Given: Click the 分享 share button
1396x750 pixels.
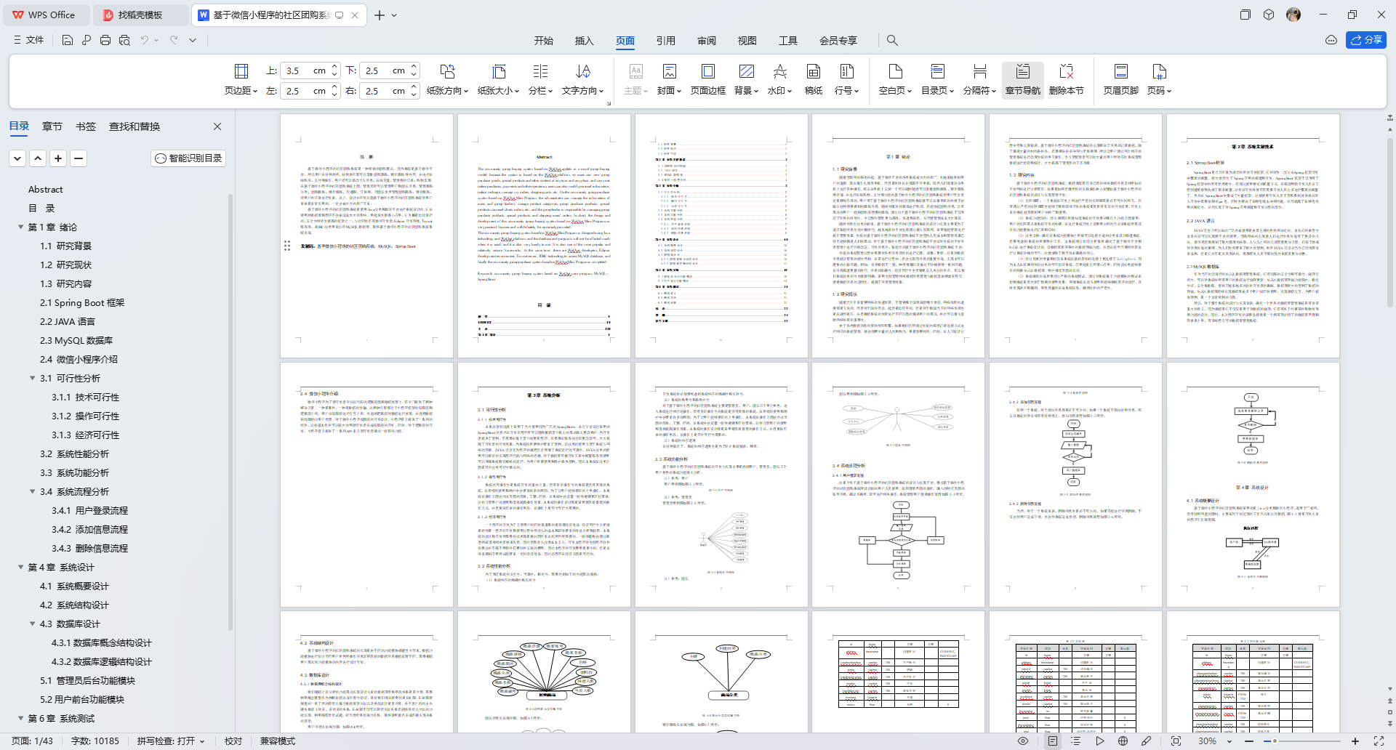Looking at the screenshot, I should pyautogui.click(x=1366, y=40).
